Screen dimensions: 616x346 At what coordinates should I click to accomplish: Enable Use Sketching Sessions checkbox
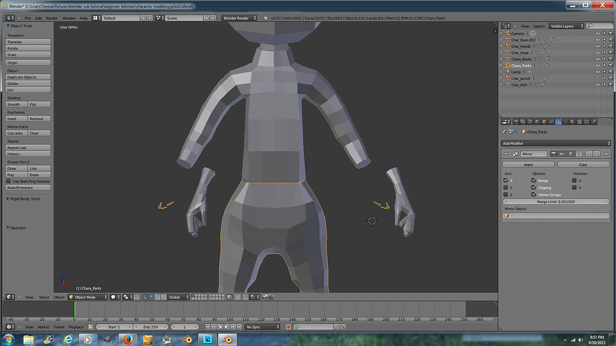coord(8,181)
